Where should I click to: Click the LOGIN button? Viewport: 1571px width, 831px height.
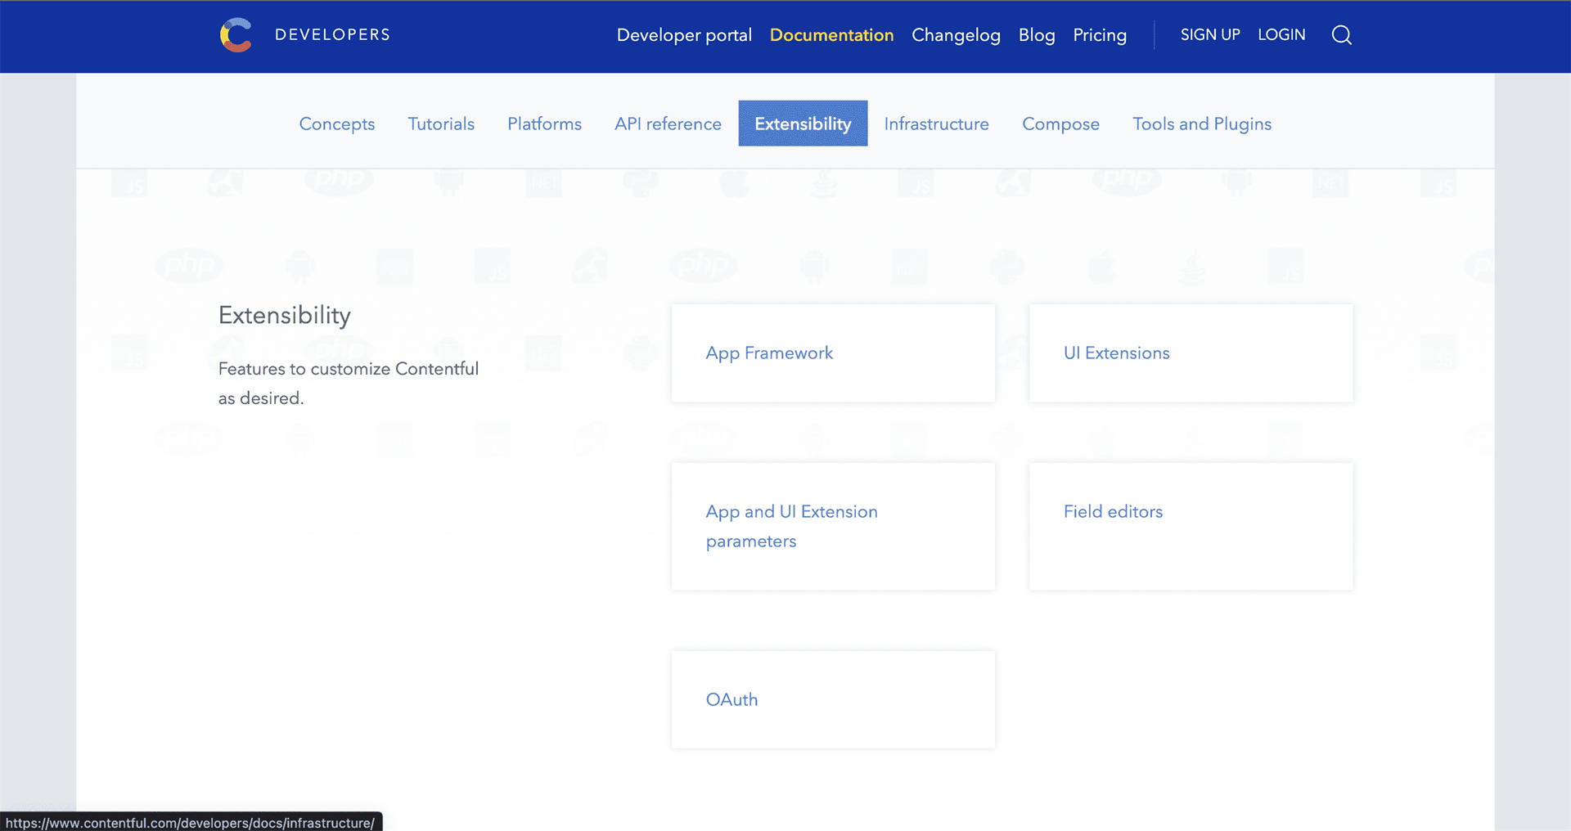pyautogui.click(x=1281, y=34)
